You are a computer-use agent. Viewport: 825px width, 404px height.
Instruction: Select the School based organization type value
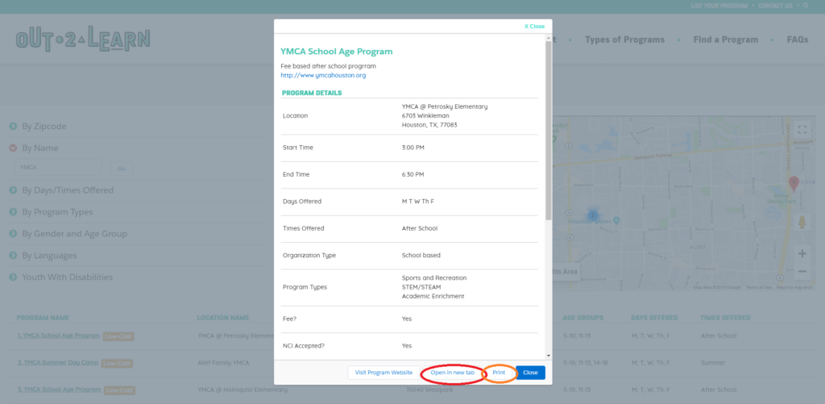[421, 256]
